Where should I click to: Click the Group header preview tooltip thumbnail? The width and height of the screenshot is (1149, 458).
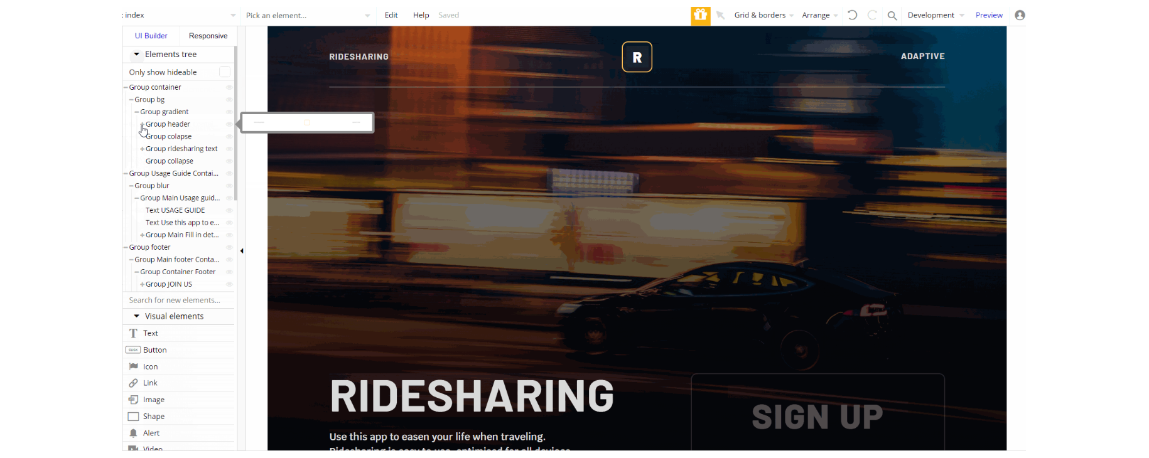307,122
